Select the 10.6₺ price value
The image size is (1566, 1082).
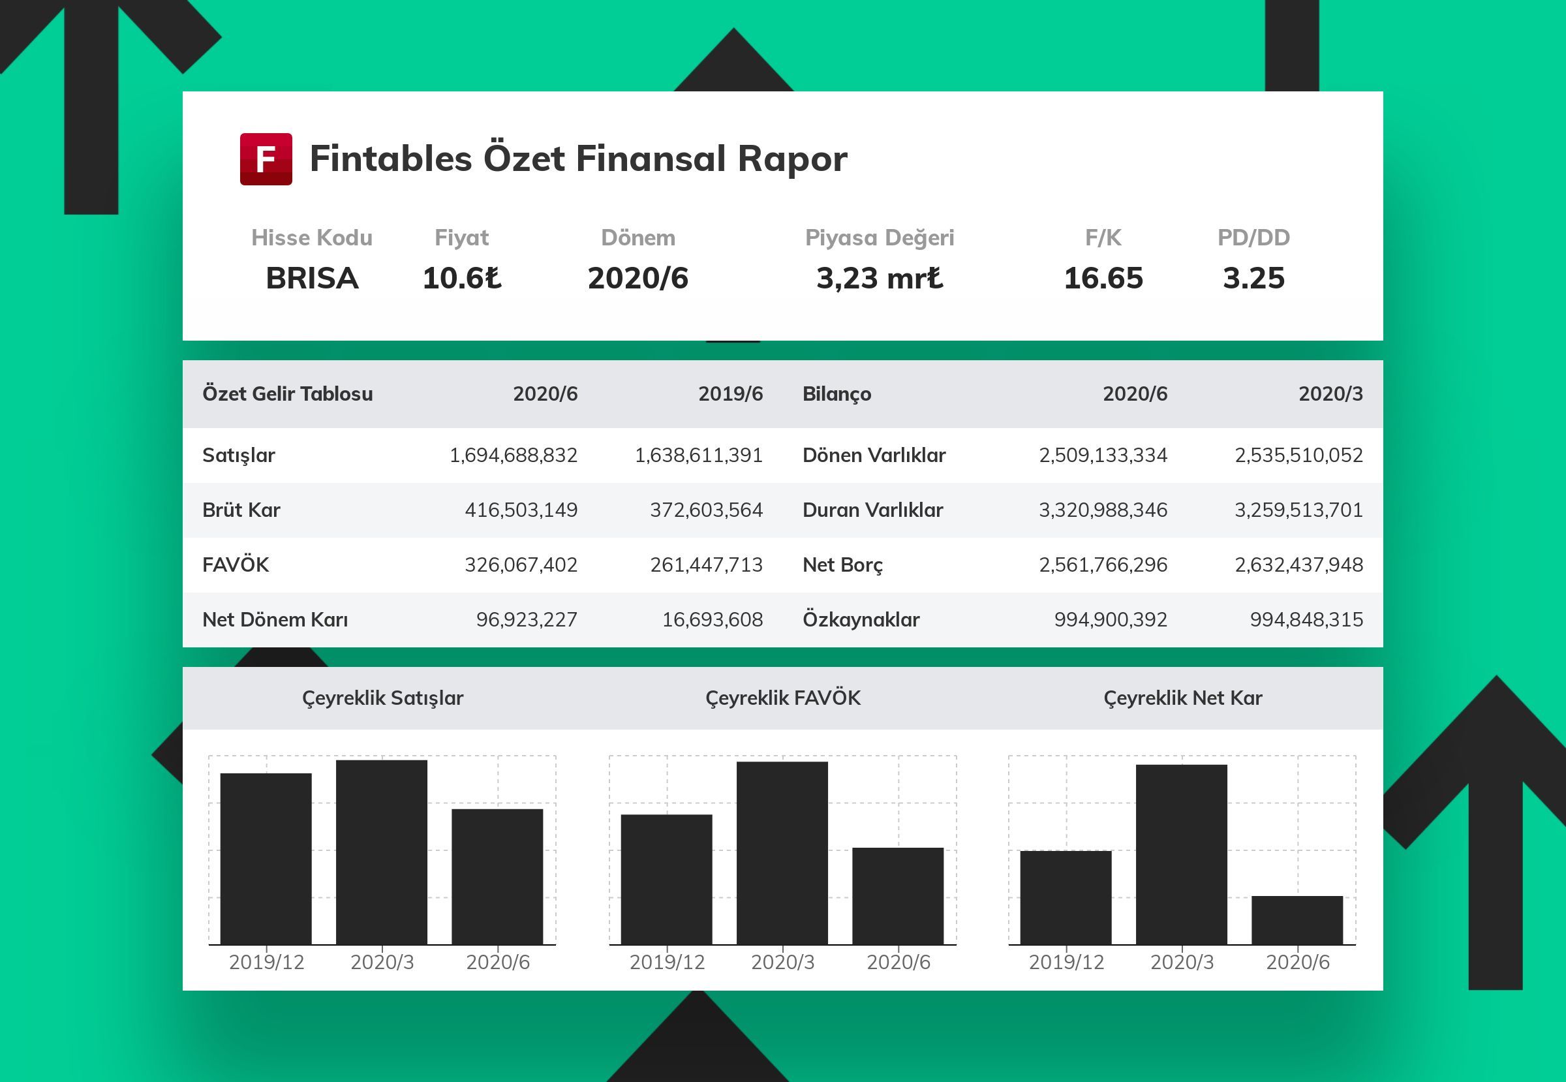coord(462,278)
